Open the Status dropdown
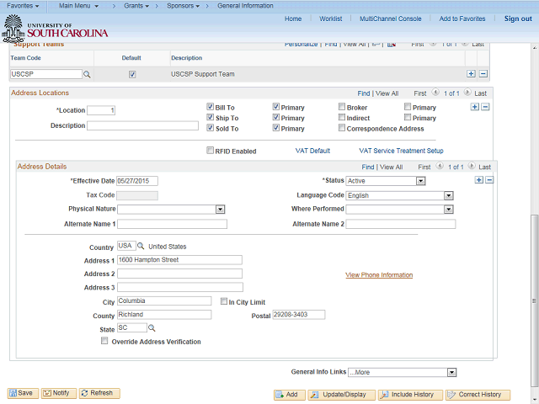This screenshot has height=404, width=539. [x=420, y=181]
